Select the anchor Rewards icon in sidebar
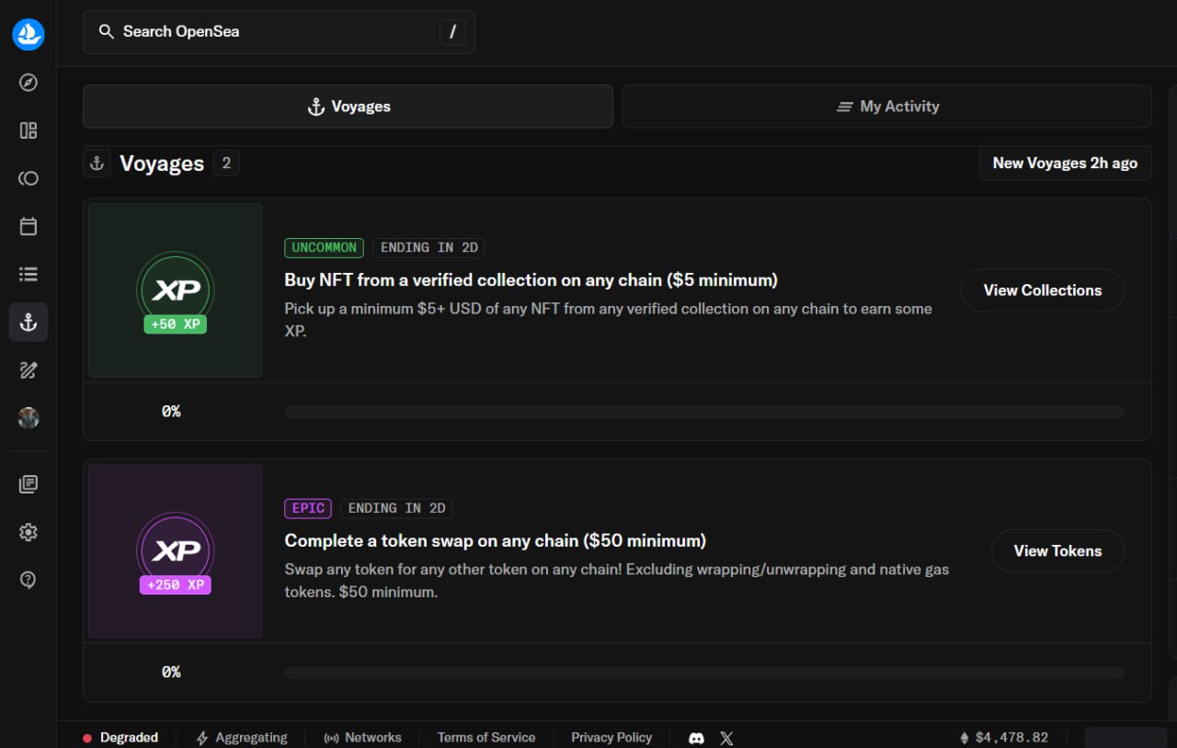 (x=29, y=322)
